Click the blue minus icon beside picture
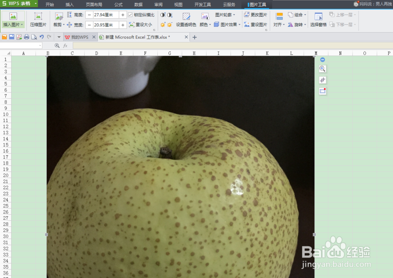 (323, 59)
